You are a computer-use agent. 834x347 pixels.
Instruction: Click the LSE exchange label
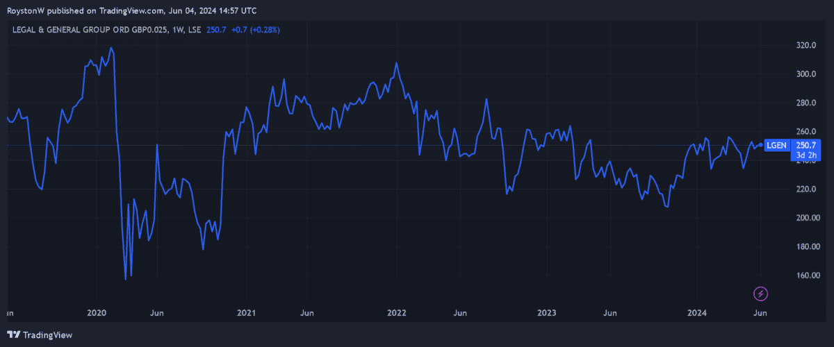point(196,30)
